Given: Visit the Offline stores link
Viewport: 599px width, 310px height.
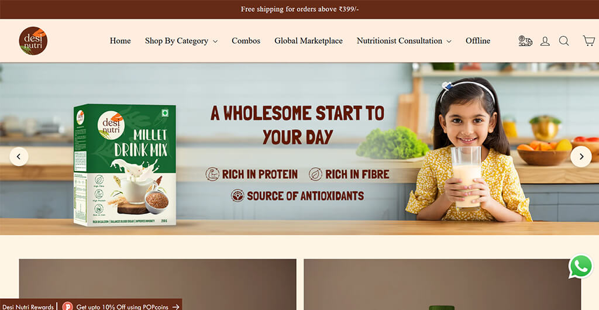Looking at the screenshot, I should 477,41.
